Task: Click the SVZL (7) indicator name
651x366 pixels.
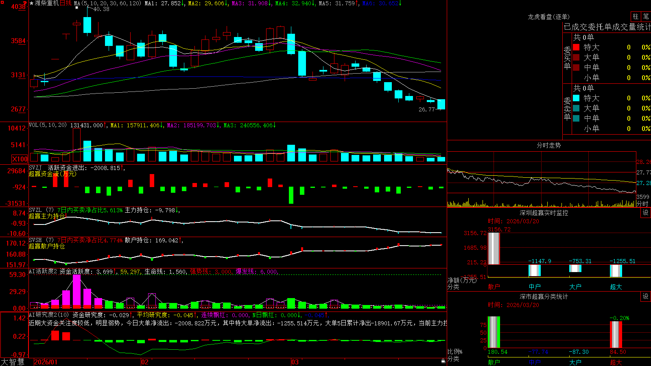Action: (41, 210)
